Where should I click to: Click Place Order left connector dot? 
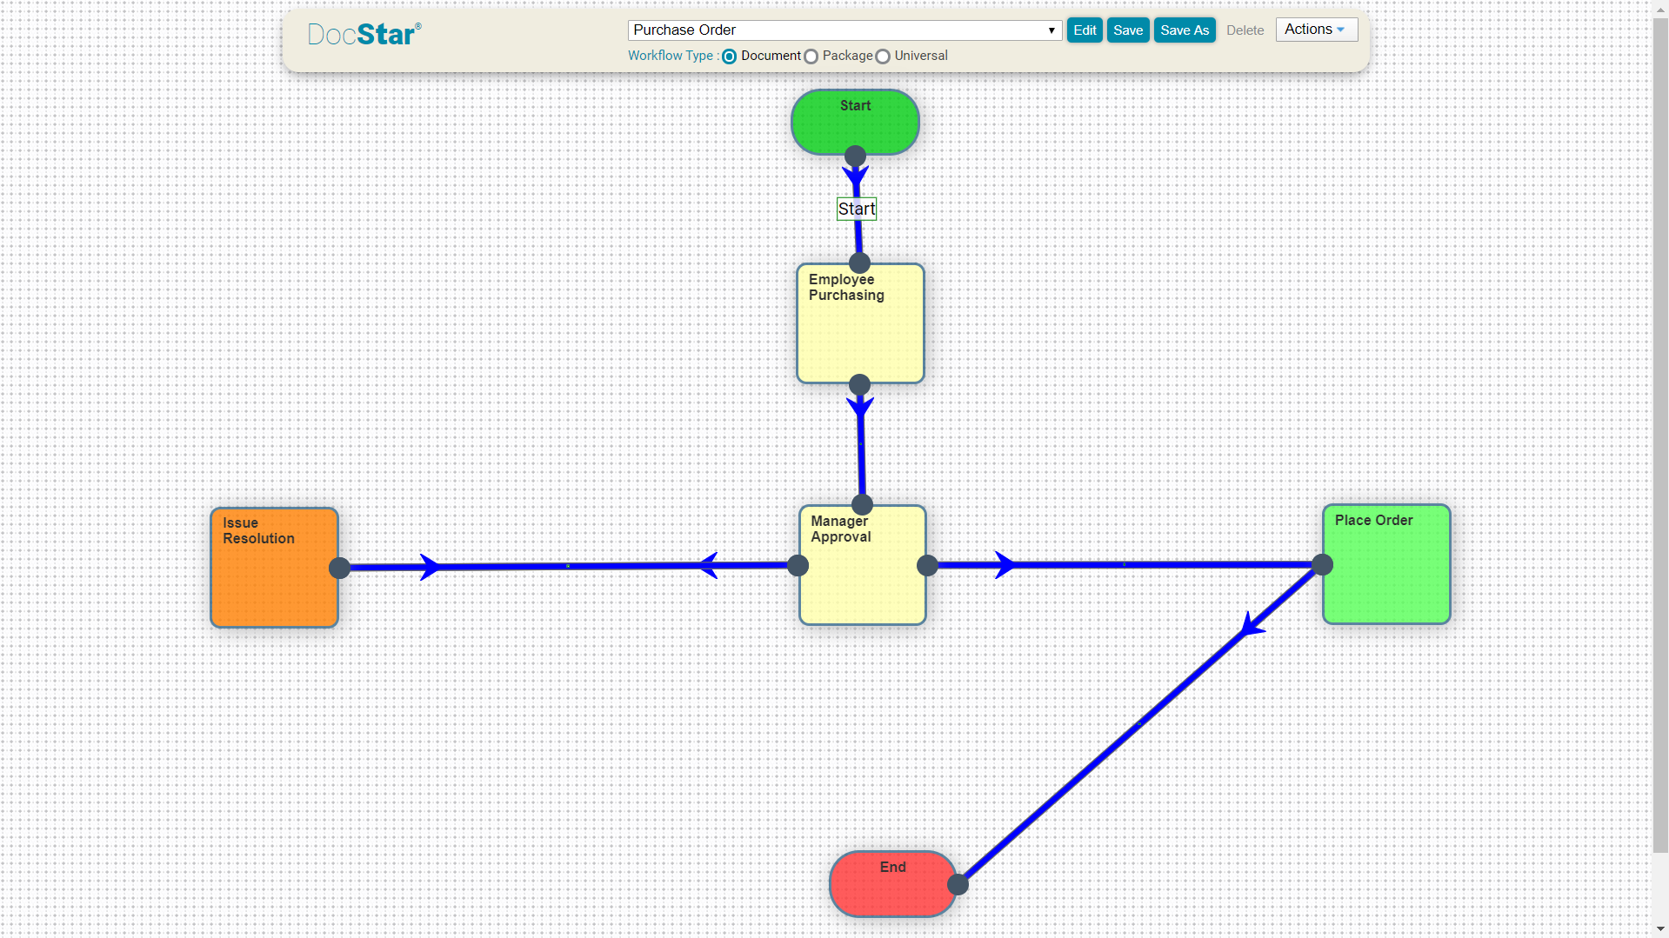(1322, 565)
